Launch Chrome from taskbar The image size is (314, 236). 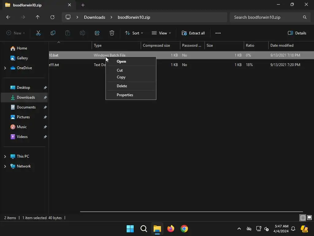tap(184, 229)
